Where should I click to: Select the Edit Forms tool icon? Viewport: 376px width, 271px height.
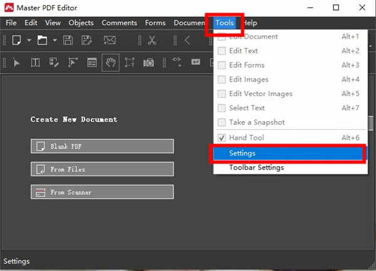pos(54,63)
